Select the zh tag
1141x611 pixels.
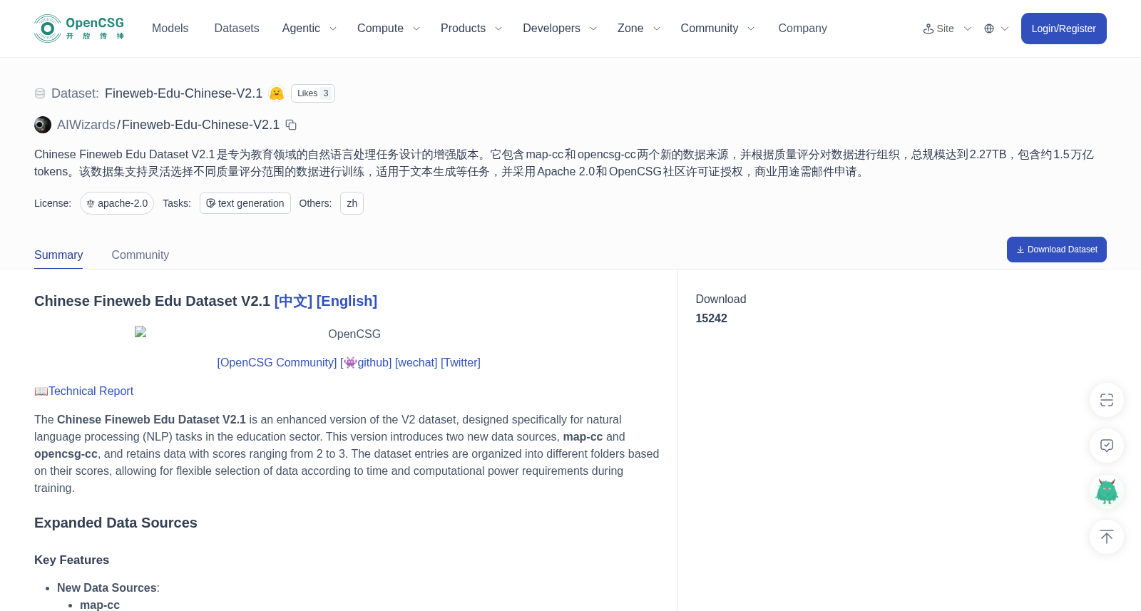352,203
